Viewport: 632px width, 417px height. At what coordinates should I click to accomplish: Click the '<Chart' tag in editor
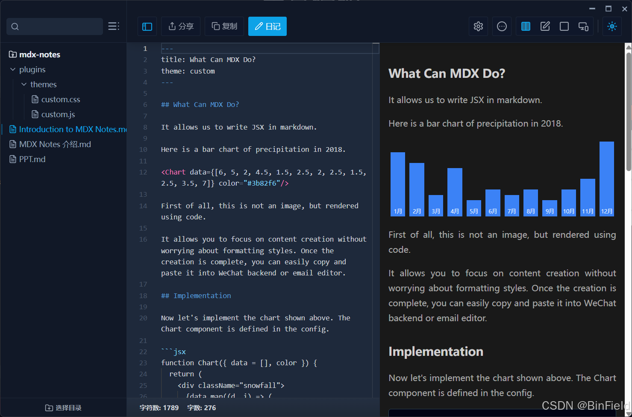click(x=173, y=172)
